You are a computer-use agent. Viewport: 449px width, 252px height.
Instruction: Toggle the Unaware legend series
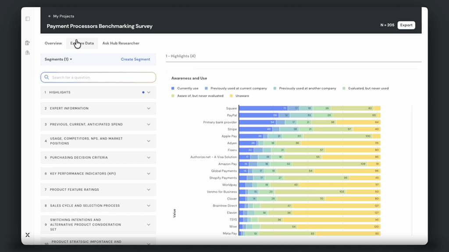[242, 96]
